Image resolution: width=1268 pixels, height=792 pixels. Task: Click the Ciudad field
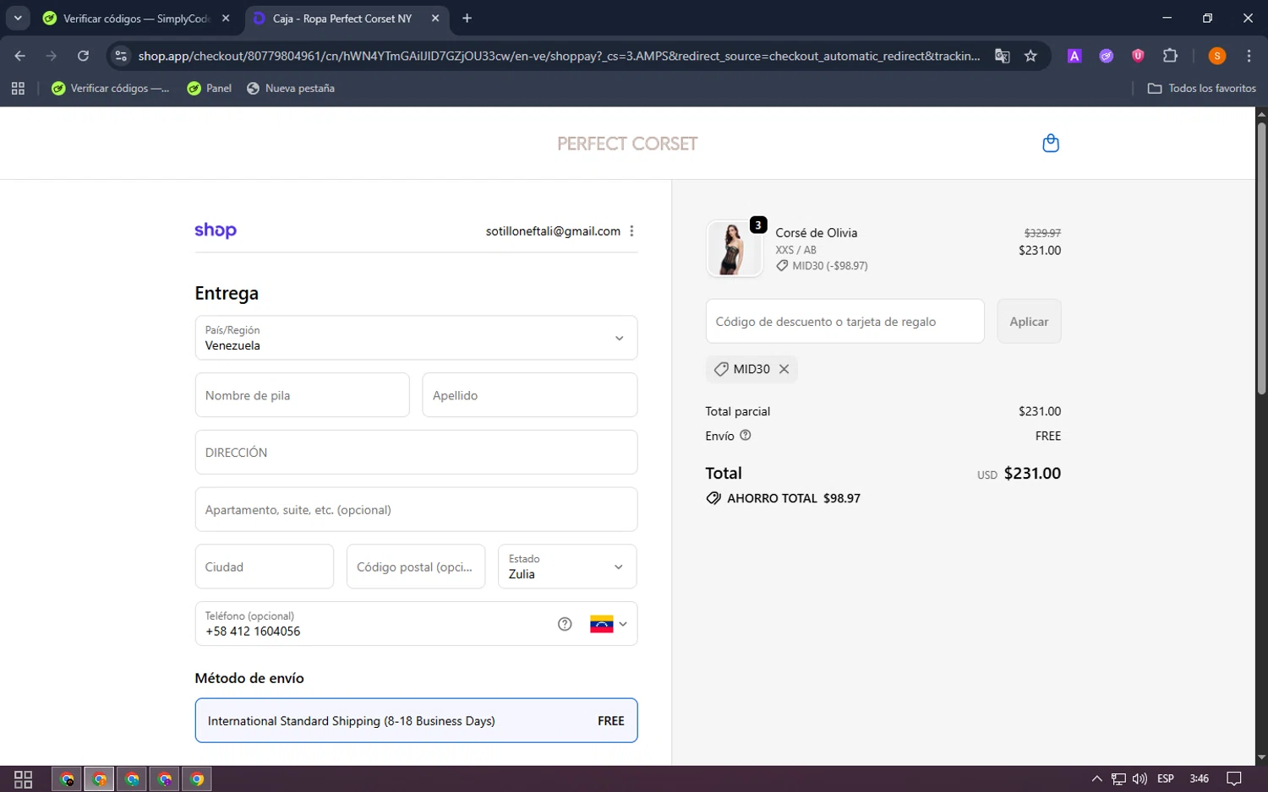coord(264,567)
